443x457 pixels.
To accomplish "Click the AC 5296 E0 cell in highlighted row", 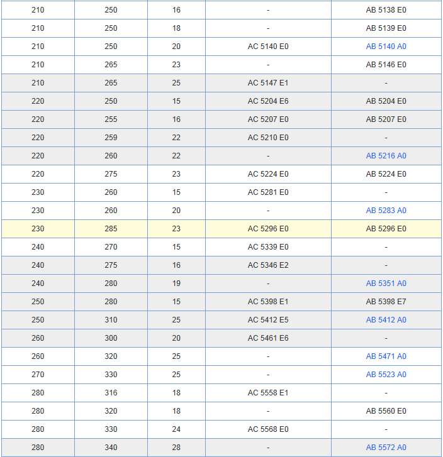I will coord(268,229).
